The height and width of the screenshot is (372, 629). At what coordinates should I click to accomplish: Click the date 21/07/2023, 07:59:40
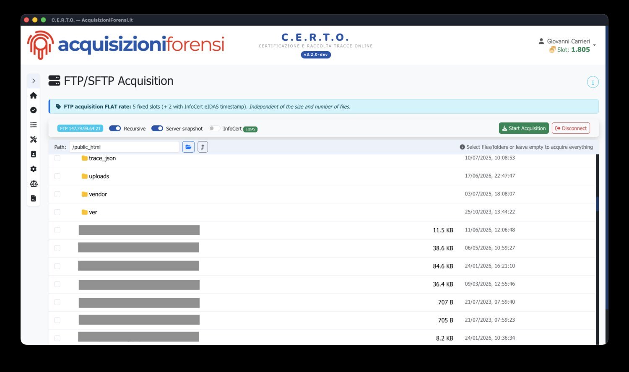(490, 302)
